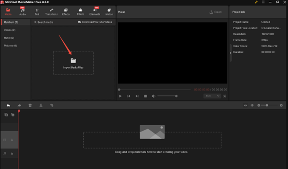Click the video track filmstrip icon

point(5,140)
